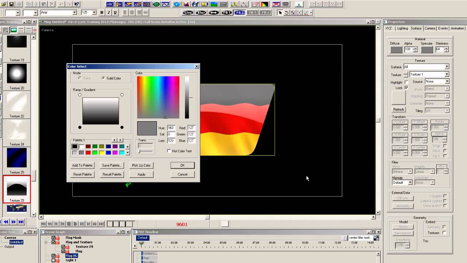
Task: Select the scale tool icon
Action: pyautogui.click(x=293, y=12)
